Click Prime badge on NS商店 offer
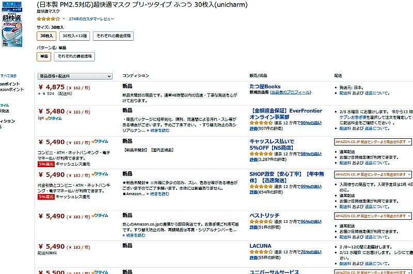The height and width of the screenshot is (274, 413). [x=100, y=141]
